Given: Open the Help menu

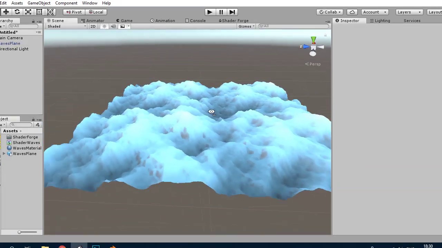Looking at the screenshot, I should (106, 3).
